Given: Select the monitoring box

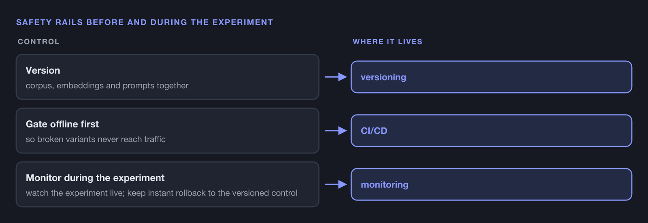Looking at the screenshot, I should pyautogui.click(x=491, y=185).
